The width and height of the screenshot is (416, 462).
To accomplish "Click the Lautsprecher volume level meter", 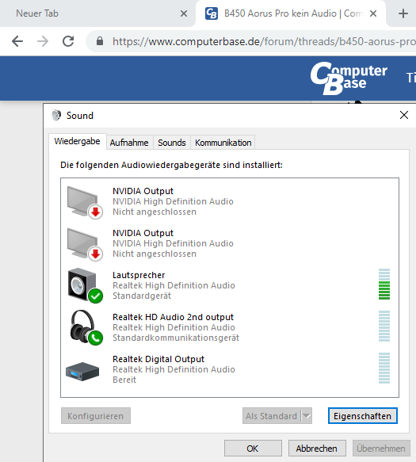I will tap(384, 284).
